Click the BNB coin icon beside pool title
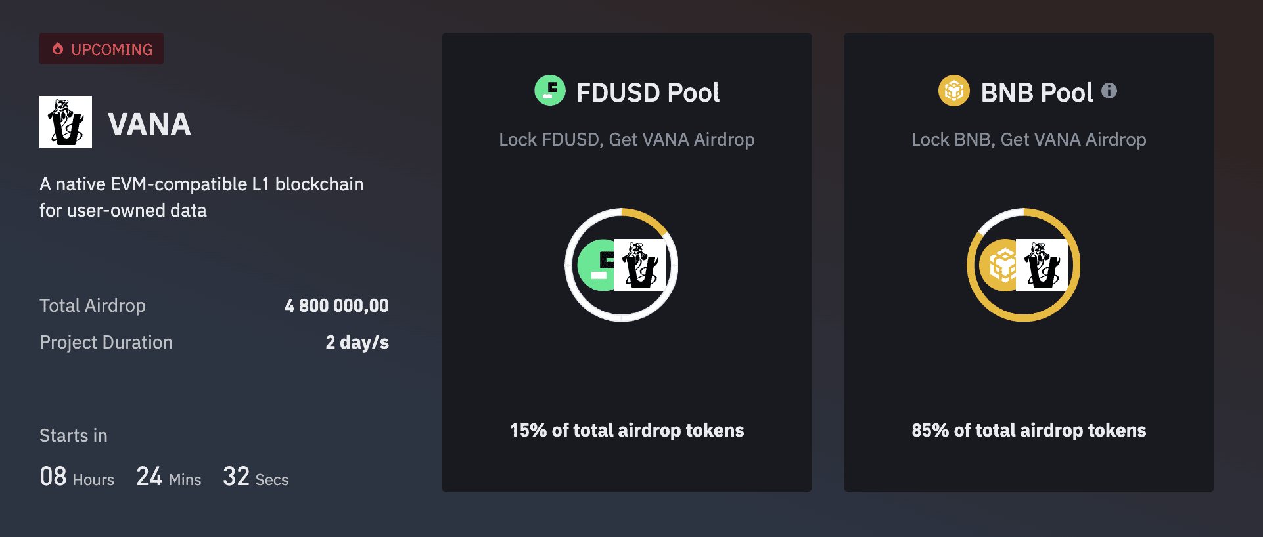The height and width of the screenshot is (537, 1263). [x=953, y=91]
